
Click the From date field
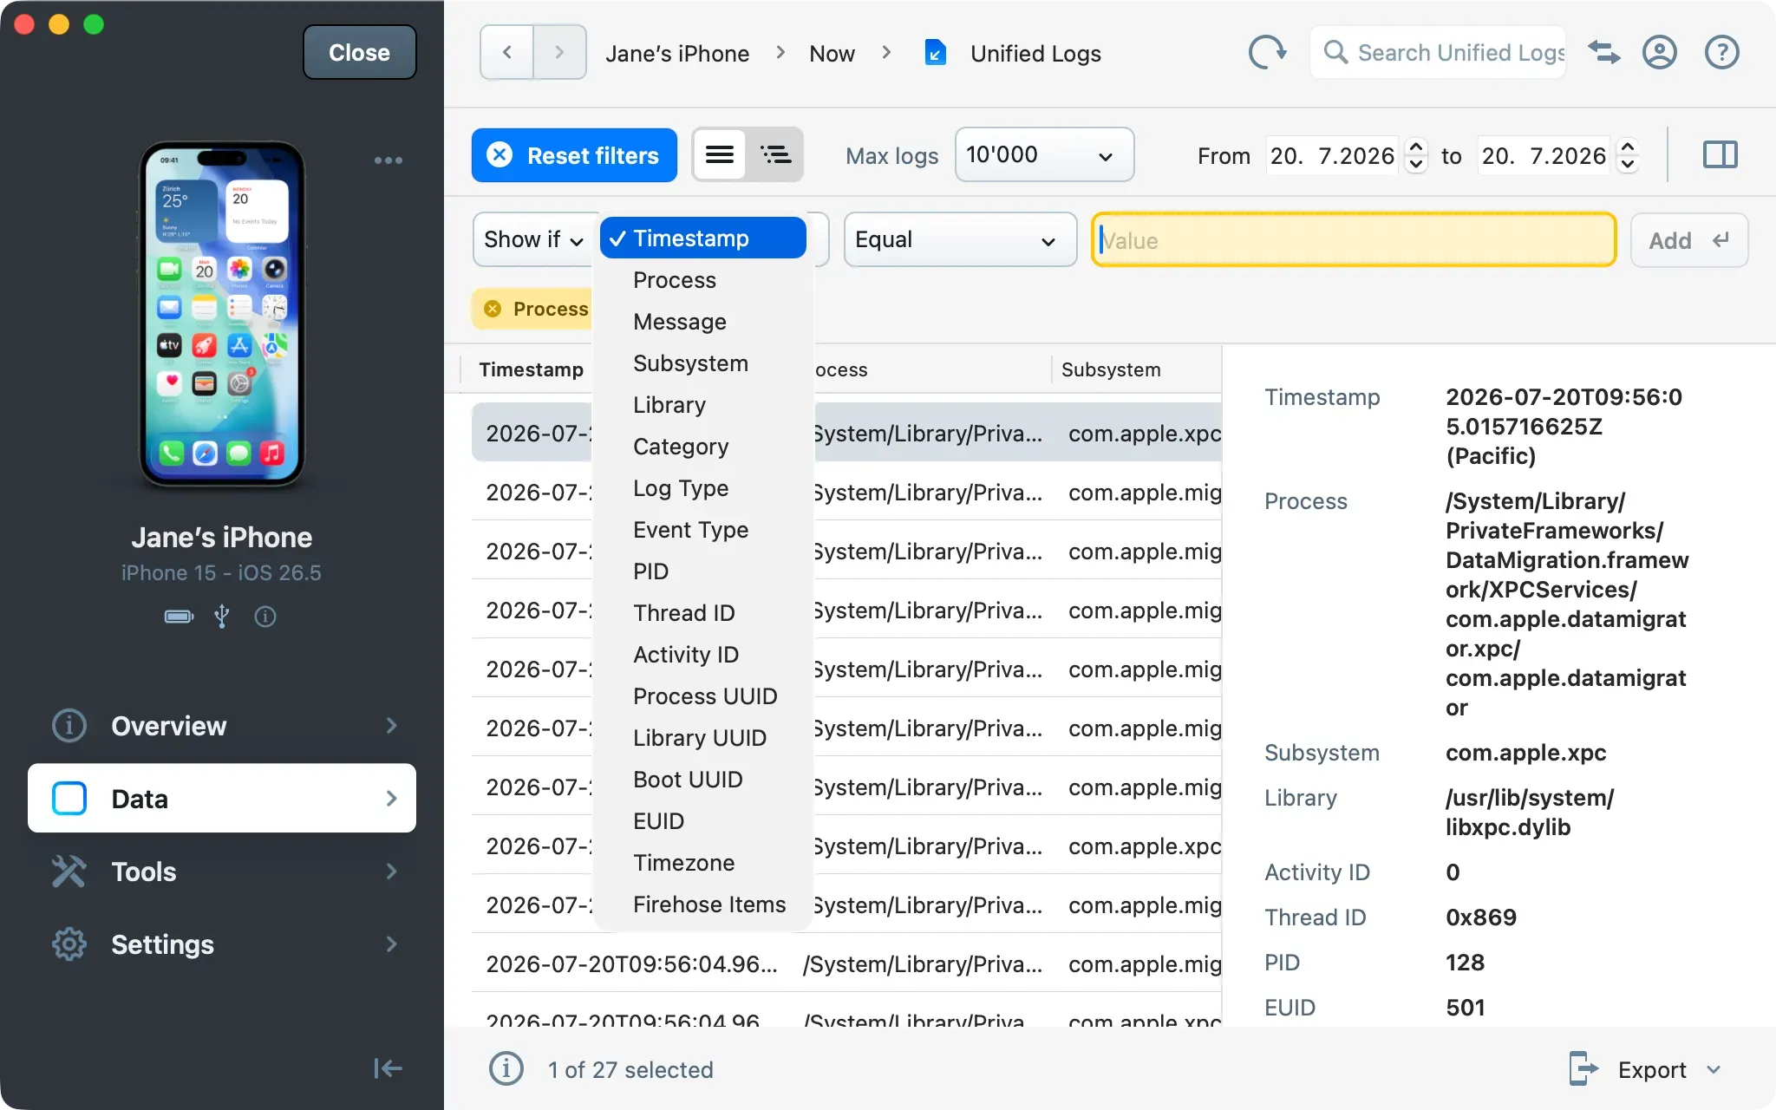click(1332, 155)
